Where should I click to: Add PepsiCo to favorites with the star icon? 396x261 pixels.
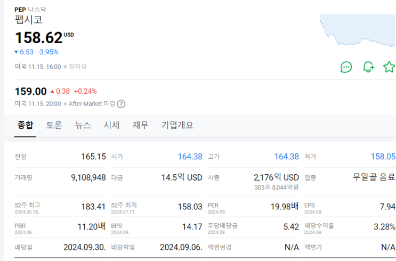(389, 67)
